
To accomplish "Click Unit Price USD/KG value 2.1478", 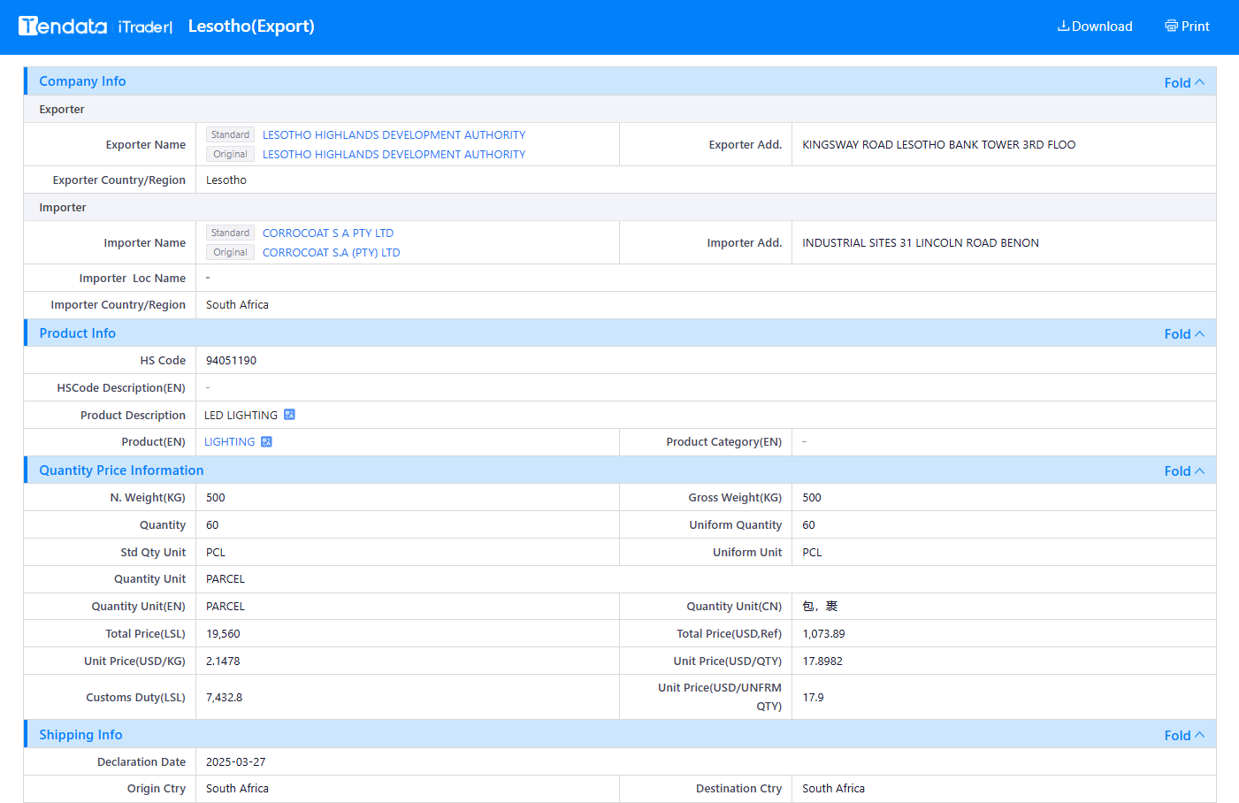I will 223,661.
